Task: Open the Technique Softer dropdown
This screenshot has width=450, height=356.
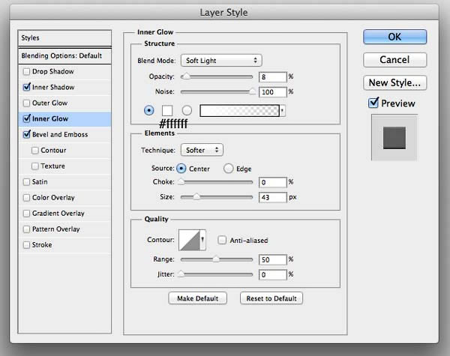Action: pos(202,150)
